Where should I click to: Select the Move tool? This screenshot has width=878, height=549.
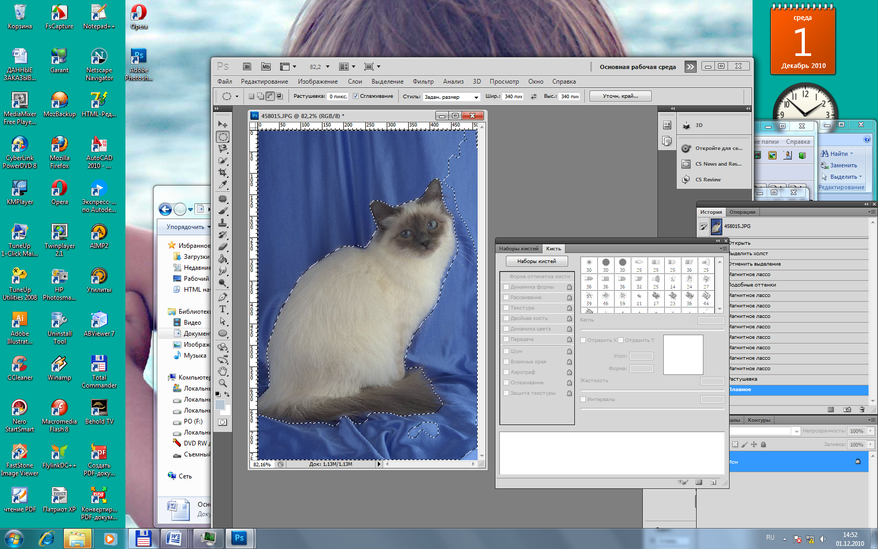point(223,124)
